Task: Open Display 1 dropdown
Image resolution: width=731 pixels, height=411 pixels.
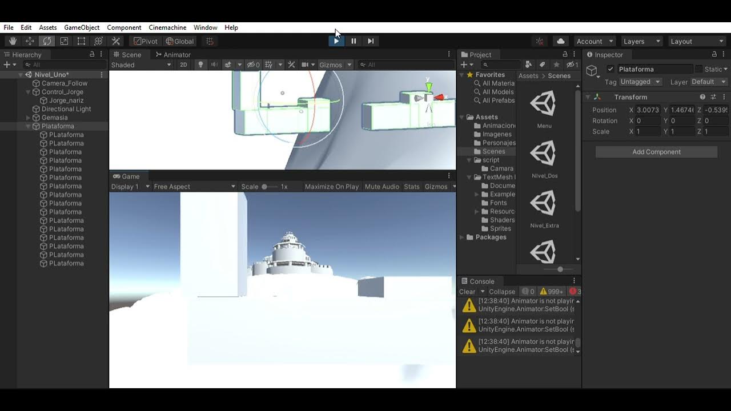Action: click(130, 187)
